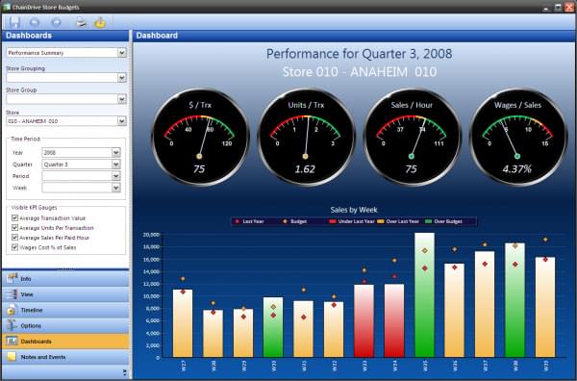Click the Print toolbar icon
Screen dimensions: 577x381
click(81, 22)
